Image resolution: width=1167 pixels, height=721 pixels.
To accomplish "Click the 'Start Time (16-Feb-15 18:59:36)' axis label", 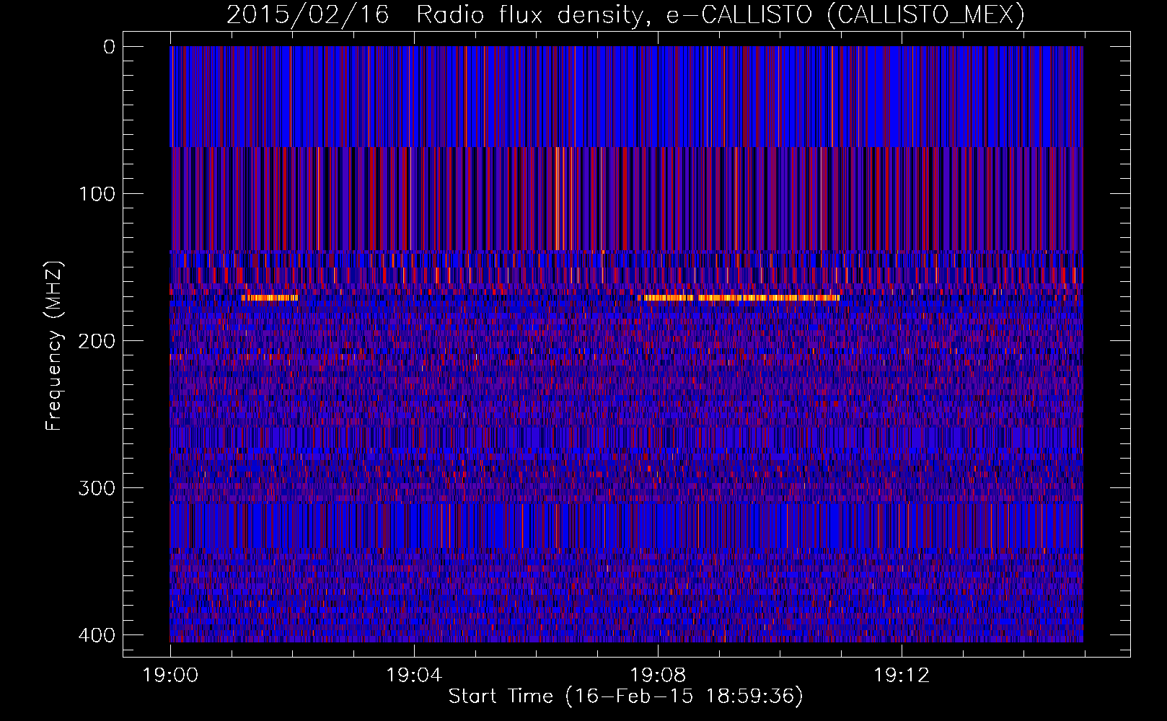I will click(x=625, y=696).
